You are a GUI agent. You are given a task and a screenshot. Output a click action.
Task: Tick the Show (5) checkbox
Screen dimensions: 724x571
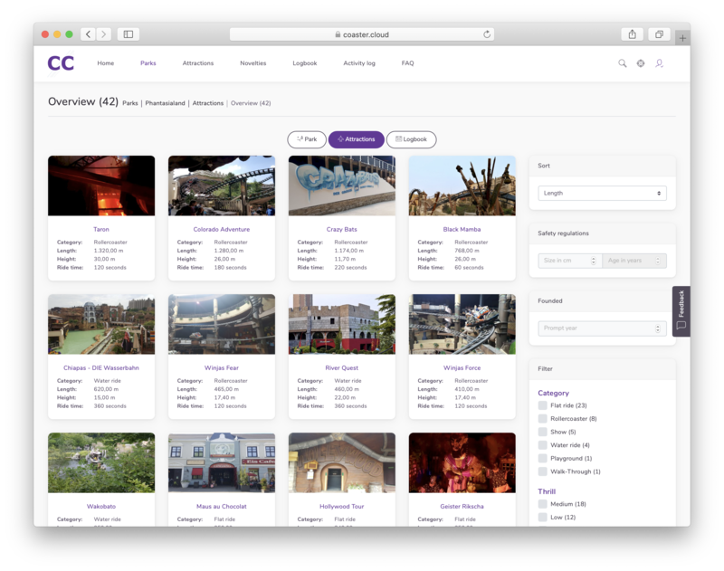(x=542, y=432)
